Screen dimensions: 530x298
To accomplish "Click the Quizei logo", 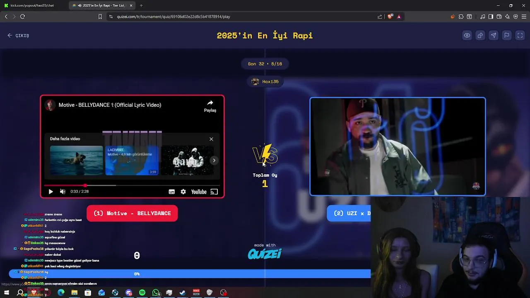I will (x=265, y=254).
